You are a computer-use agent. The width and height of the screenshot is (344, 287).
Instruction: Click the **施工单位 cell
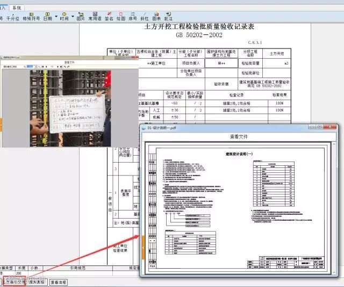156,64
